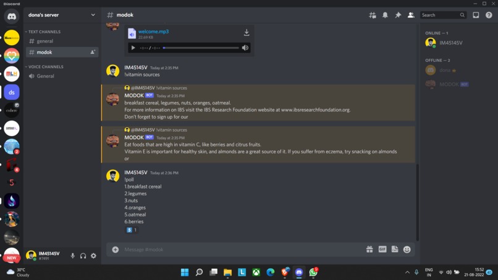Create invite for modok channel
The width and height of the screenshot is (498, 280).
[x=93, y=52]
